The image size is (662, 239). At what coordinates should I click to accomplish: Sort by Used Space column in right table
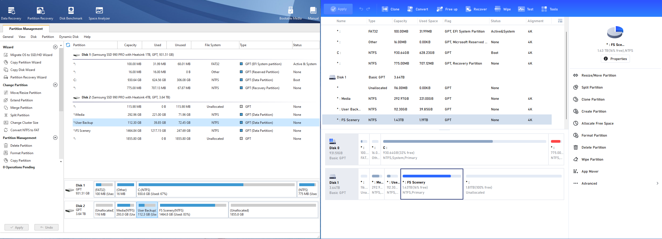pos(428,21)
